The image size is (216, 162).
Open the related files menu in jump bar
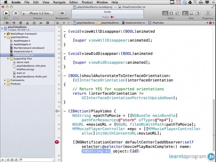pyautogui.click(x=58, y=23)
